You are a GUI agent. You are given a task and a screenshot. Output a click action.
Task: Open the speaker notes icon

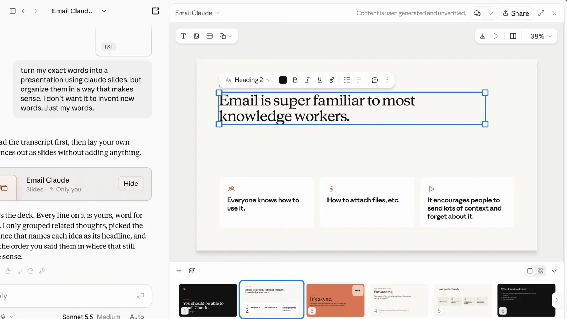[x=192, y=271]
